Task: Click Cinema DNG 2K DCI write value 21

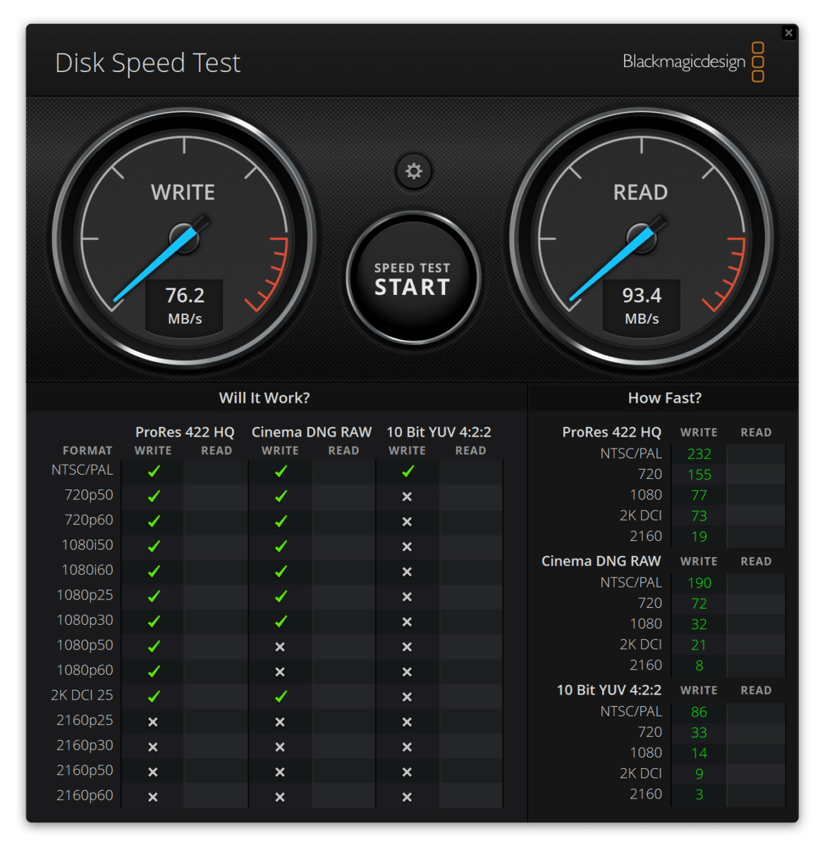Action: coord(699,645)
